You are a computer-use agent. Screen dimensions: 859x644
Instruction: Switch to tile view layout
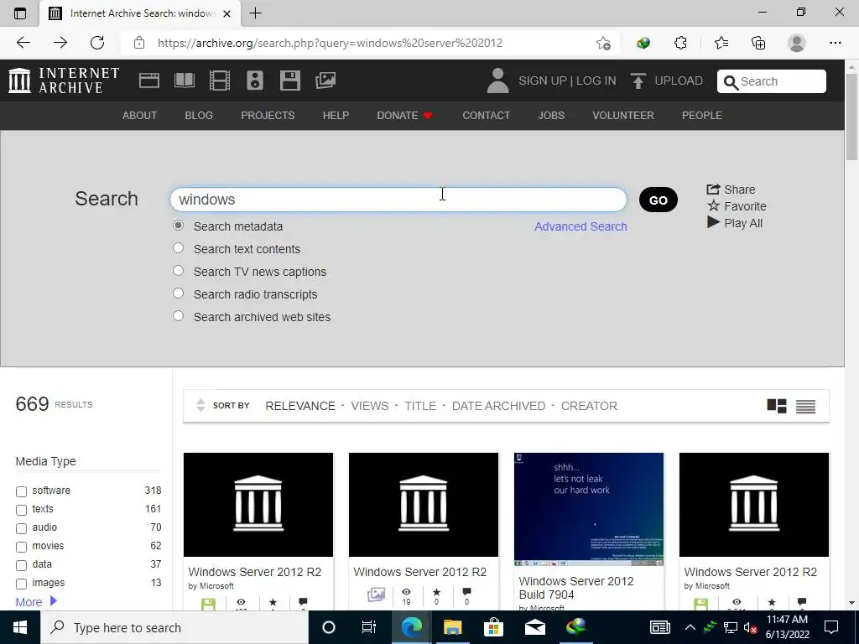pyautogui.click(x=776, y=406)
